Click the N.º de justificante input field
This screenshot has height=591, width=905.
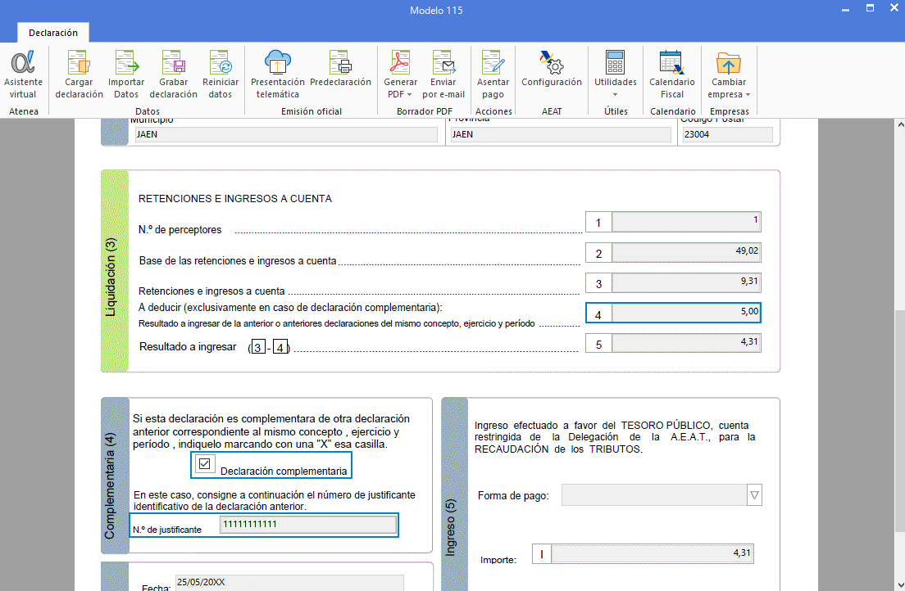(x=308, y=525)
